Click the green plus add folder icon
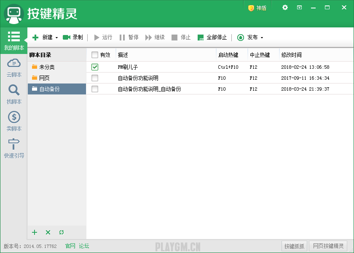The height and width of the screenshot is (253, 354). point(35,232)
